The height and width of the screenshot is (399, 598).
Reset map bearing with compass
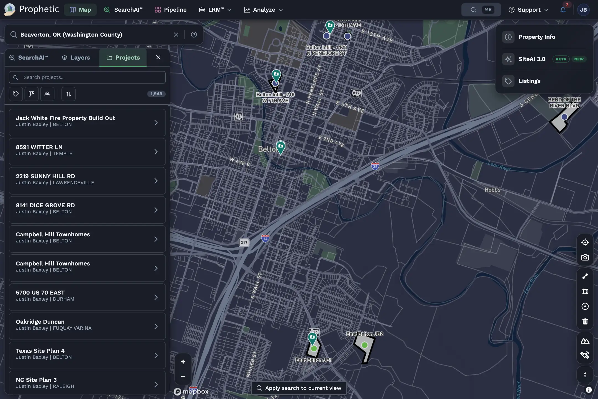click(x=585, y=375)
